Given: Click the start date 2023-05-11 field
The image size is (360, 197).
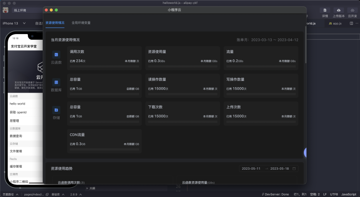Looking at the screenshot, I should (251, 169).
